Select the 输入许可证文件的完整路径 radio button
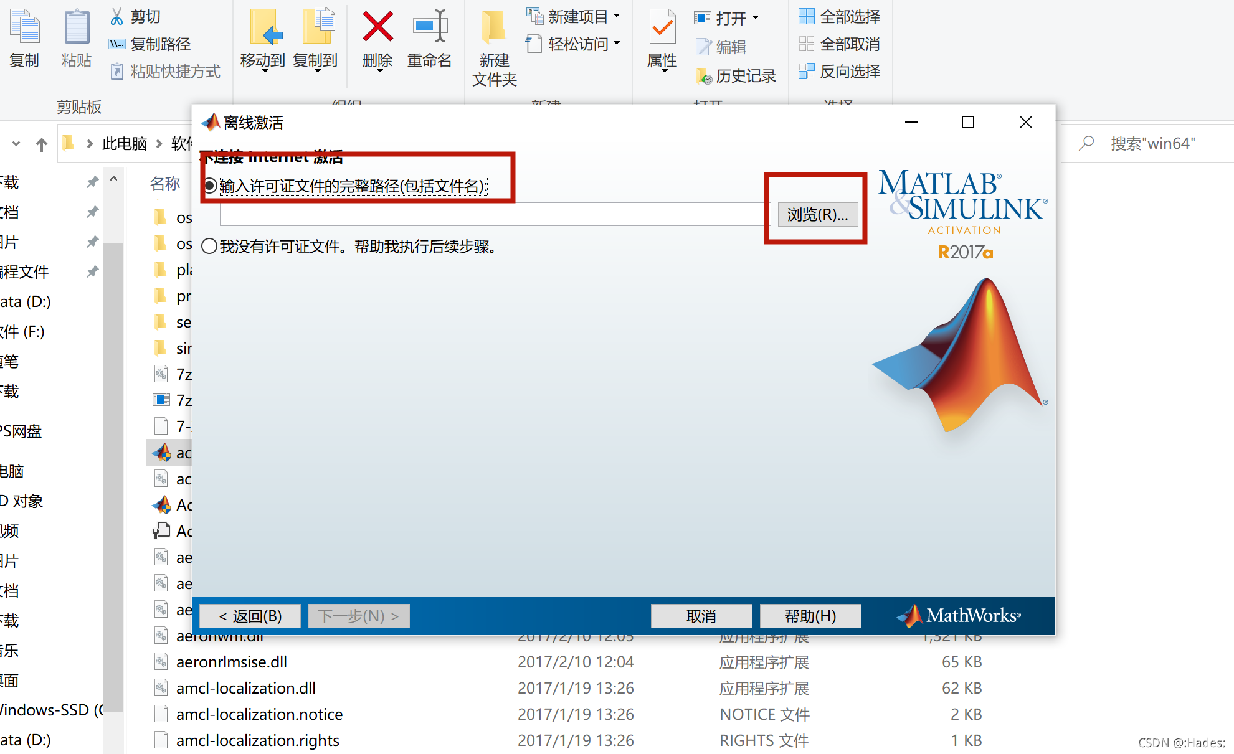 tap(210, 185)
